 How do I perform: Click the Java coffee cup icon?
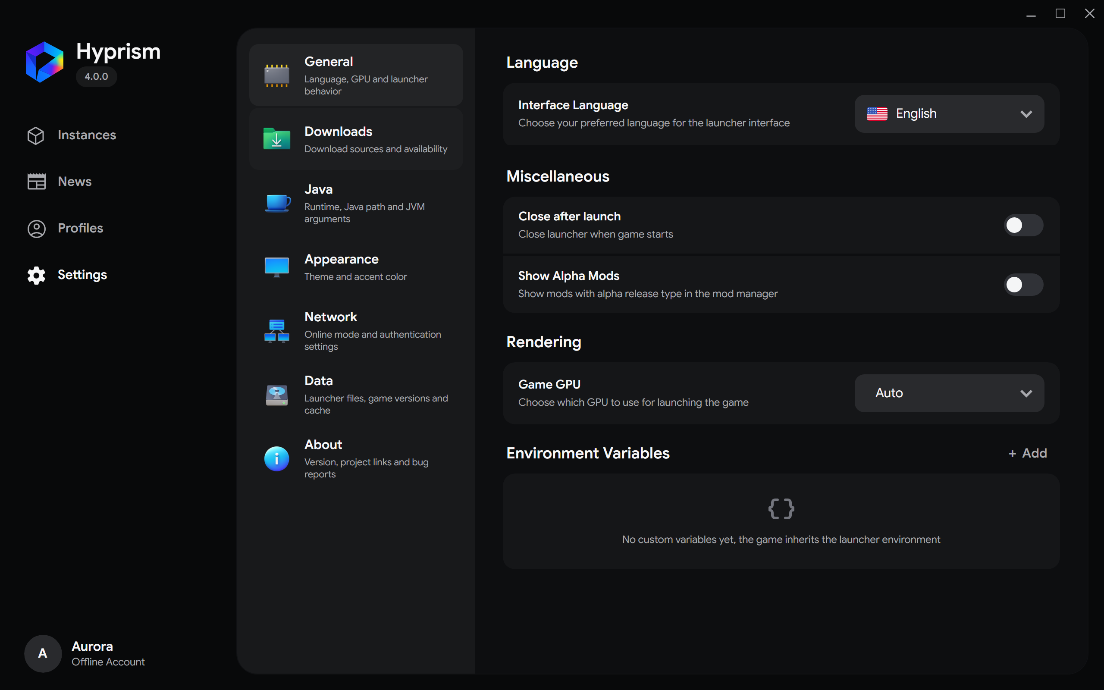pos(277,203)
